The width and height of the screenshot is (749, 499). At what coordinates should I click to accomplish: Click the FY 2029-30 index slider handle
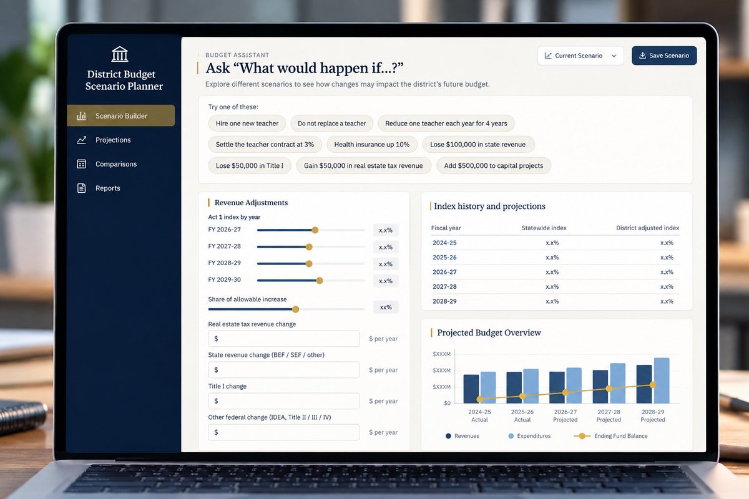click(320, 281)
